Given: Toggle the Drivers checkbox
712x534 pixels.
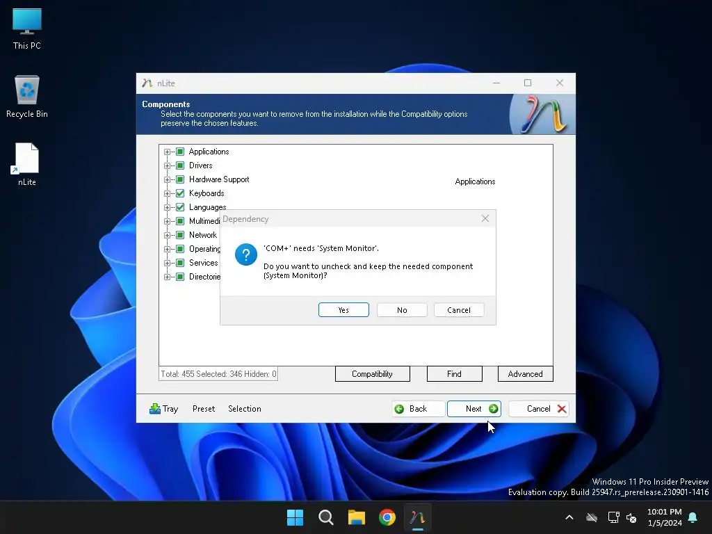Looking at the screenshot, I should click(180, 165).
